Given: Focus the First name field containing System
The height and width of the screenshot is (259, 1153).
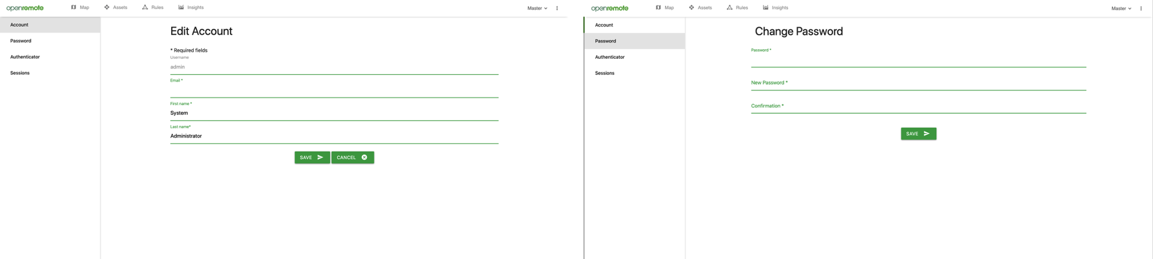Looking at the screenshot, I should pos(334,113).
